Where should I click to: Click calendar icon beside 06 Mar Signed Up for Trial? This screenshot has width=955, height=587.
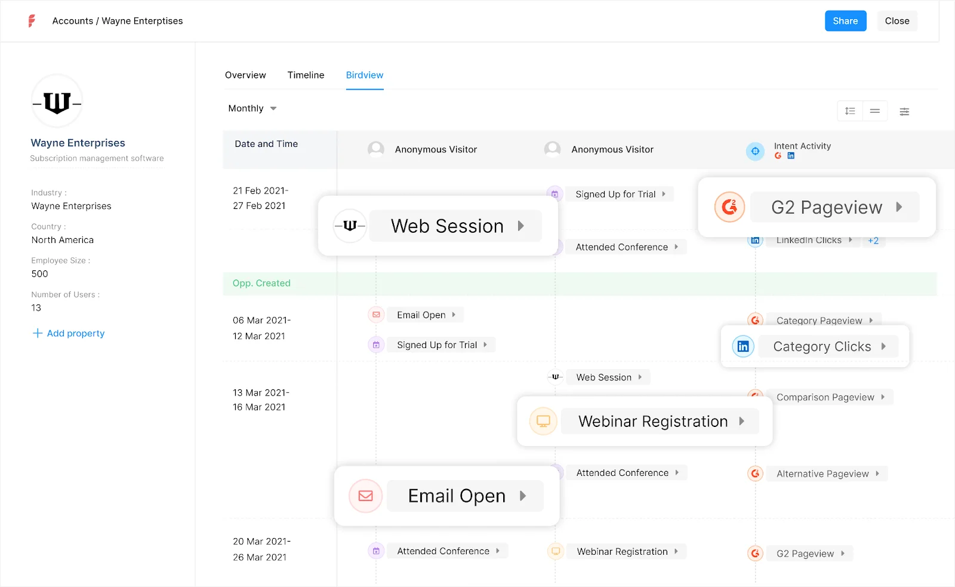click(376, 345)
